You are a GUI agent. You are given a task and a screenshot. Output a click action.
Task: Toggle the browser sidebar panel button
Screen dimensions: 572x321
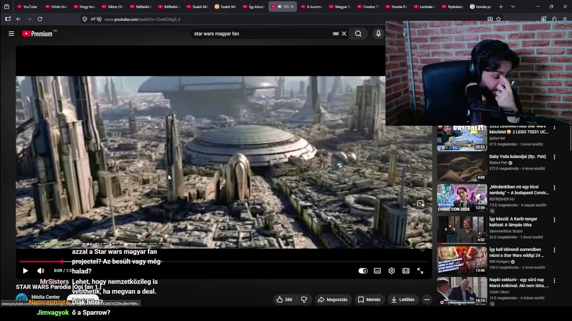(x=8, y=19)
